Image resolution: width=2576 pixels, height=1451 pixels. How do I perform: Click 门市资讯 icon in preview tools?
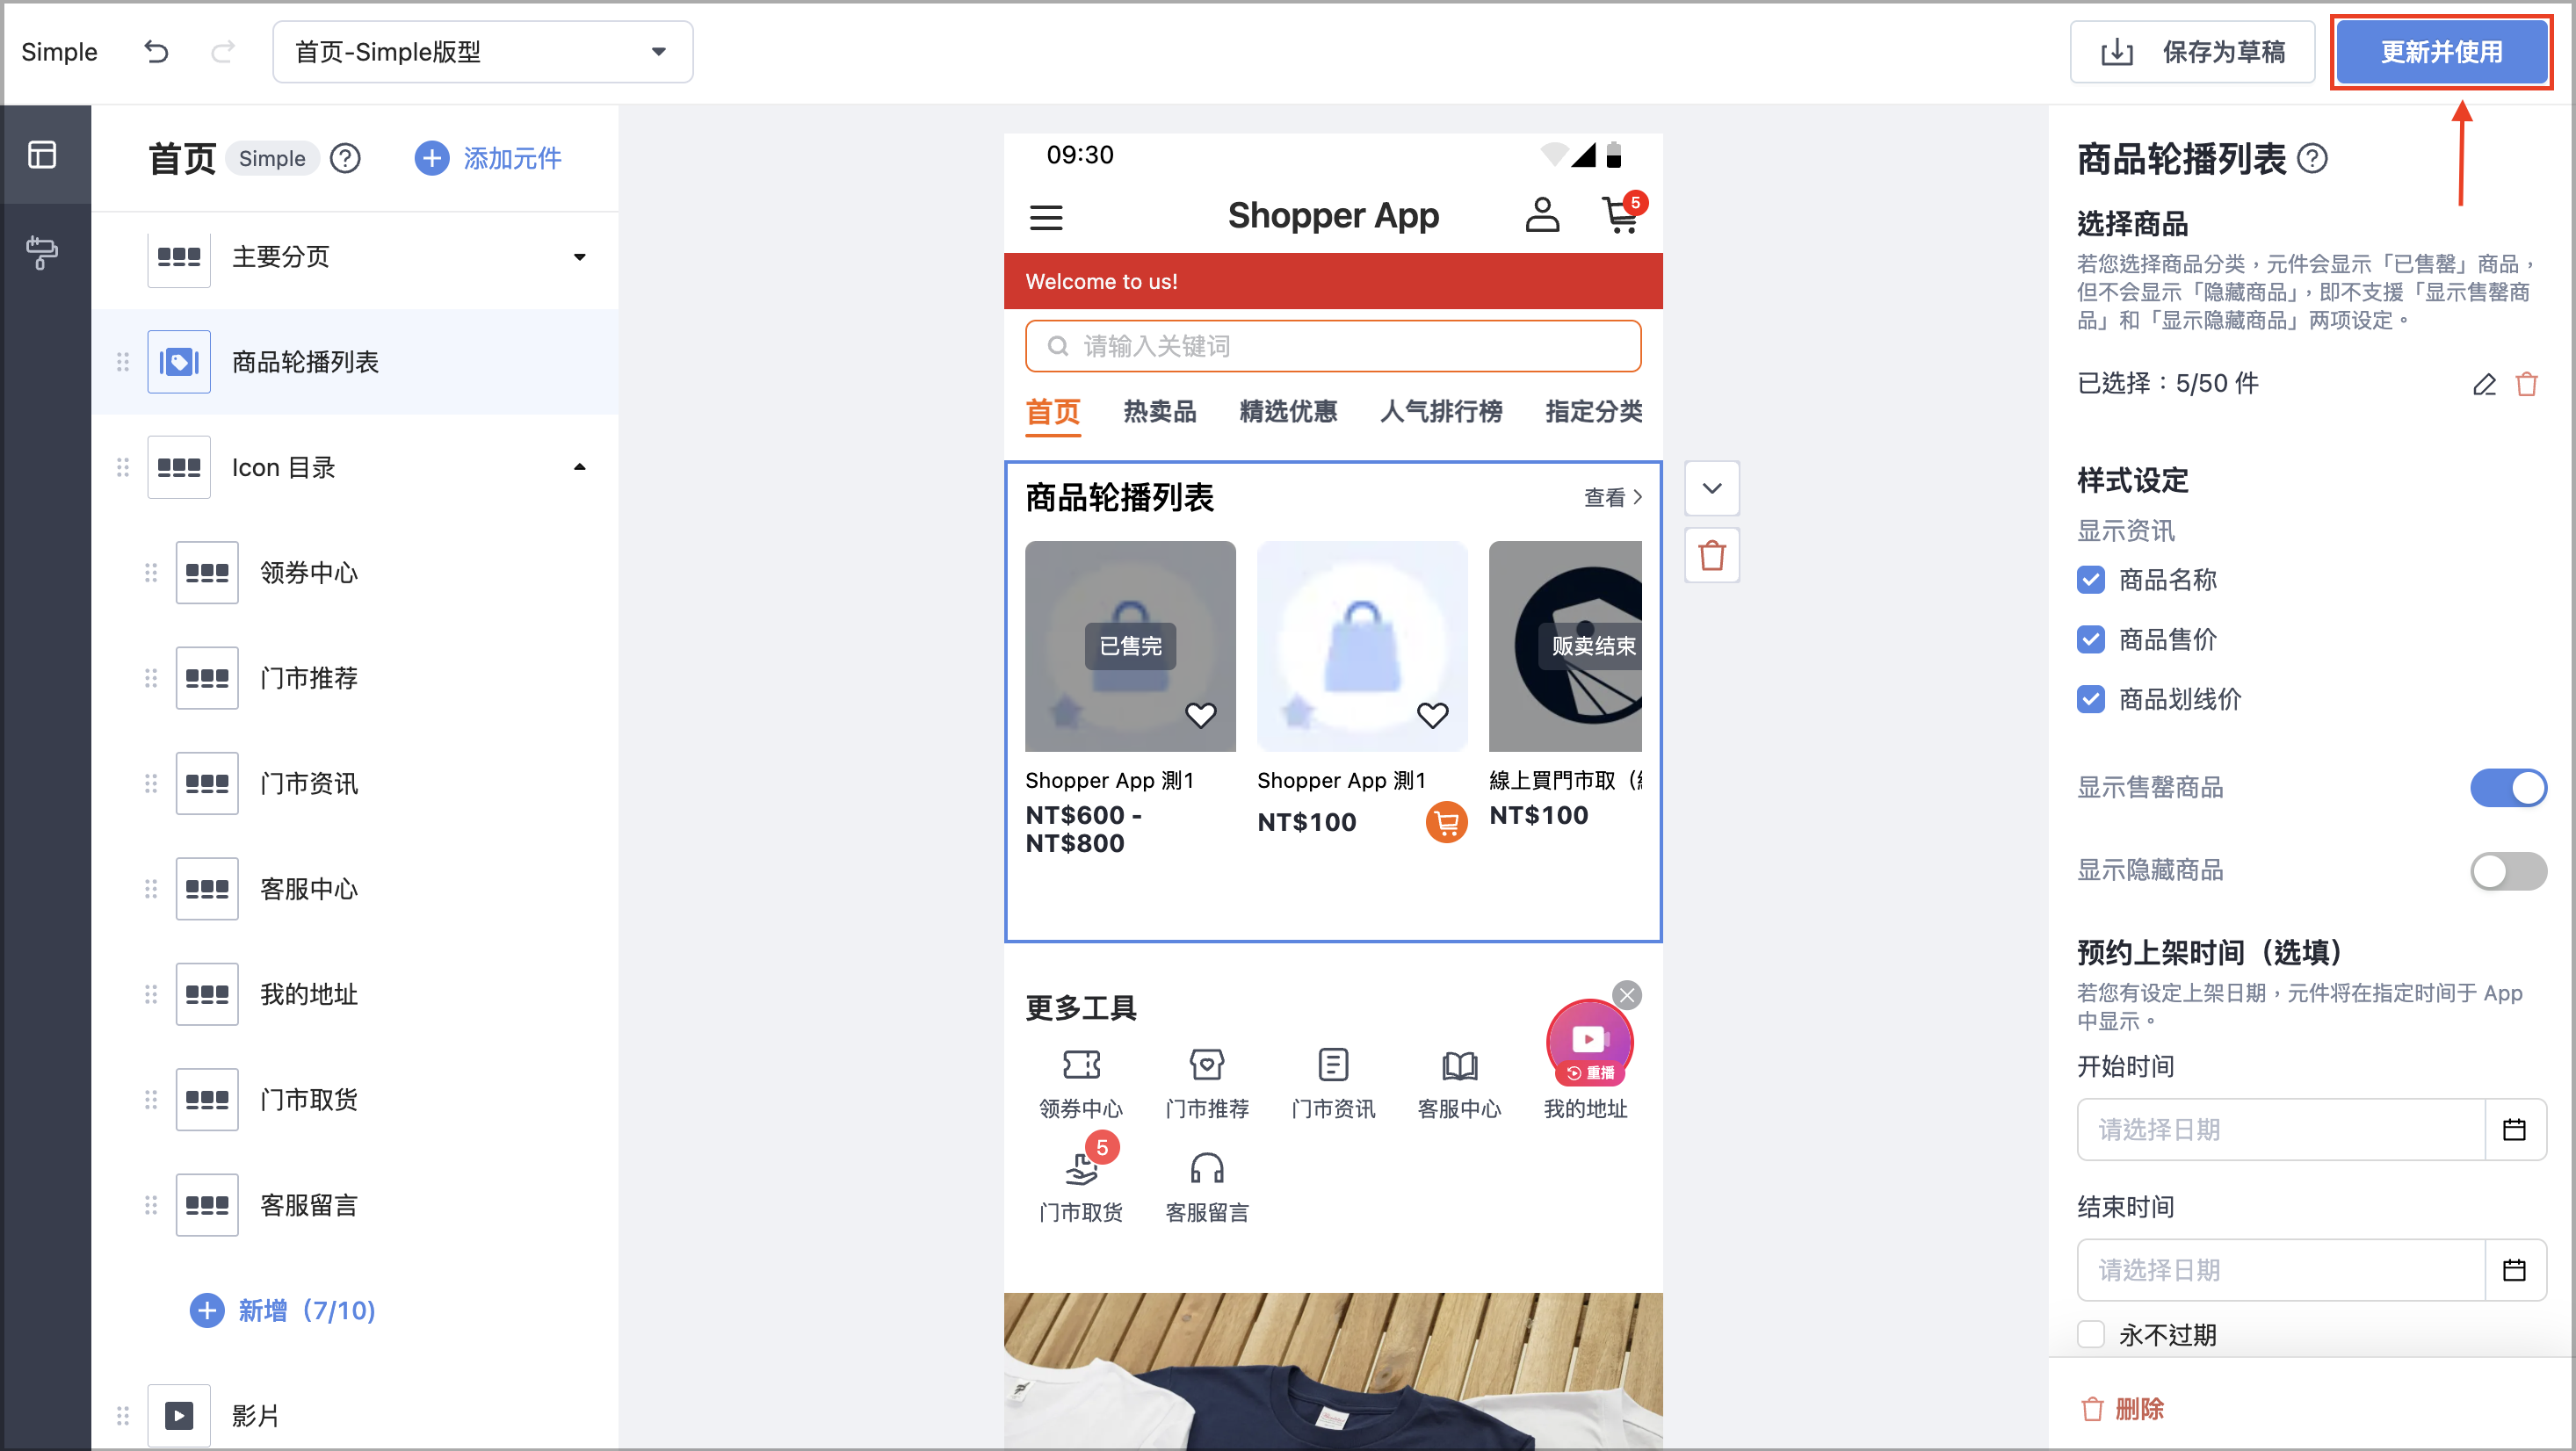[x=1333, y=1064]
